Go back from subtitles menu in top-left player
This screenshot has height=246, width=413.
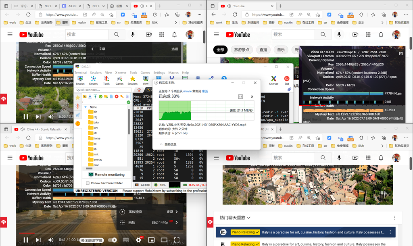92,49
